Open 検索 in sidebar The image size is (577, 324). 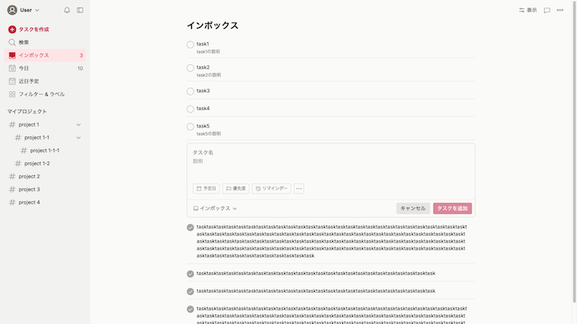[x=45, y=42]
